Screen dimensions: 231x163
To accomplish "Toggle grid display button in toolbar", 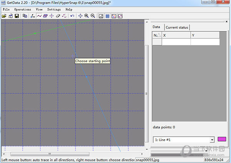I will coord(107,16).
